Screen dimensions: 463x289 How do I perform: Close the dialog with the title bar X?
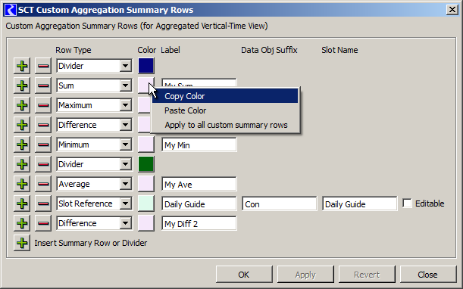452,10
